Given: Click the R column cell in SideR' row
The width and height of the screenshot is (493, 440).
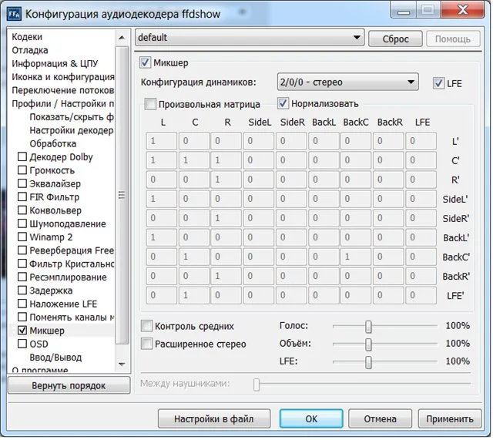Looking at the screenshot, I should pyautogui.click(x=226, y=218).
